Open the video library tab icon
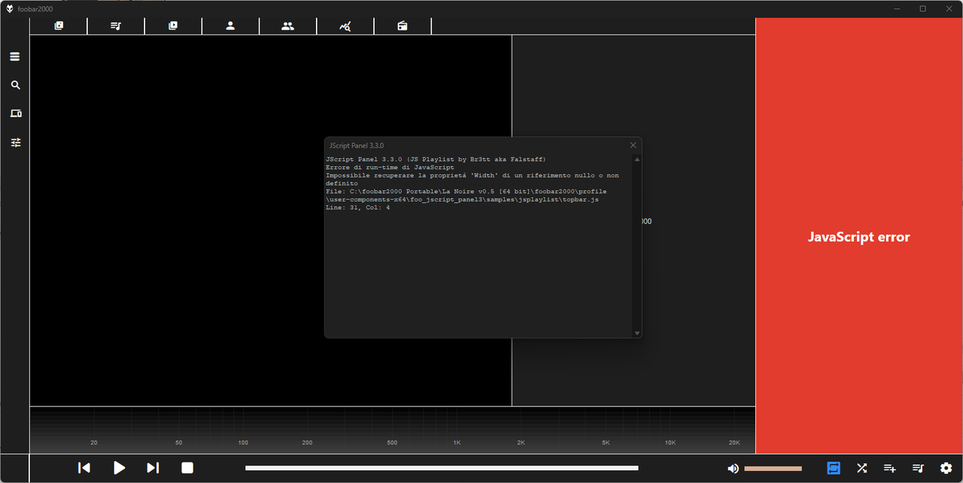This screenshot has width=963, height=483. [173, 26]
